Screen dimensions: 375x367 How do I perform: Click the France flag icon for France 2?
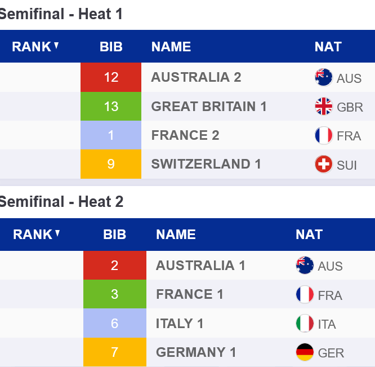click(324, 135)
